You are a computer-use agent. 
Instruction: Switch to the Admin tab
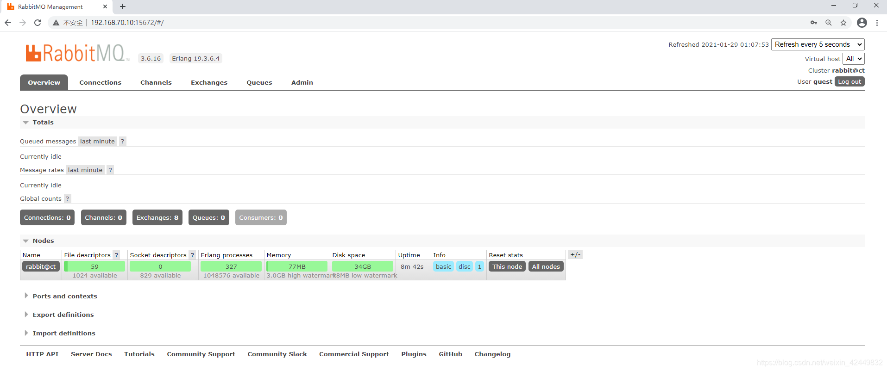coord(302,82)
